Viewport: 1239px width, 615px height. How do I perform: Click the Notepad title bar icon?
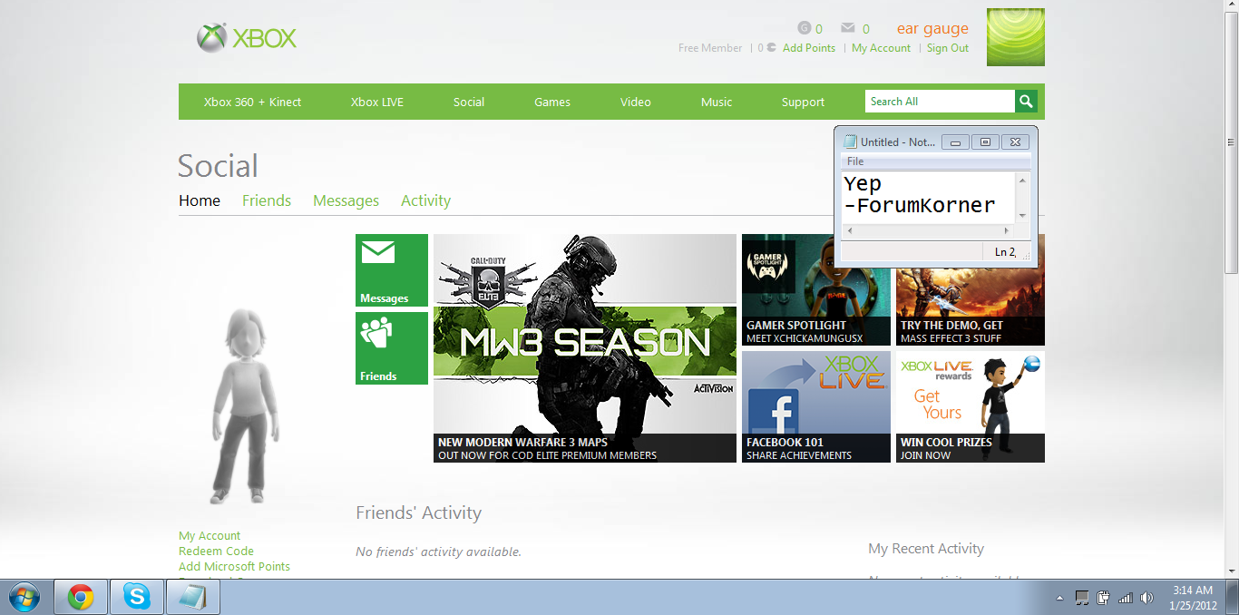tap(850, 142)
